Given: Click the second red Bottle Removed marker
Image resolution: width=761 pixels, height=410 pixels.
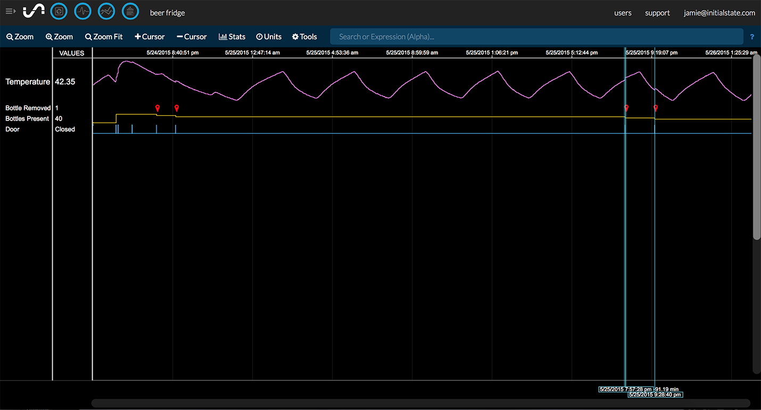Looking at the screenshot, I should (x=176, y=108).
